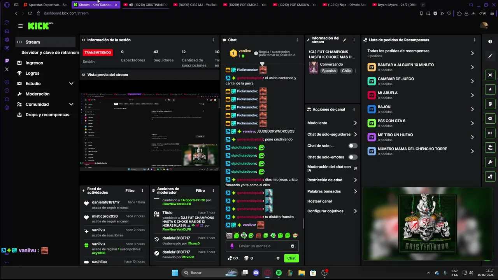This screenshot has width=498, height=280.
Task: Open options of Información de la sesión panel
Action: click(213, 40)
